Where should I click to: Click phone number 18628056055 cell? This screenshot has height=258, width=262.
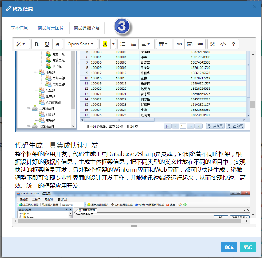[200, 89]
